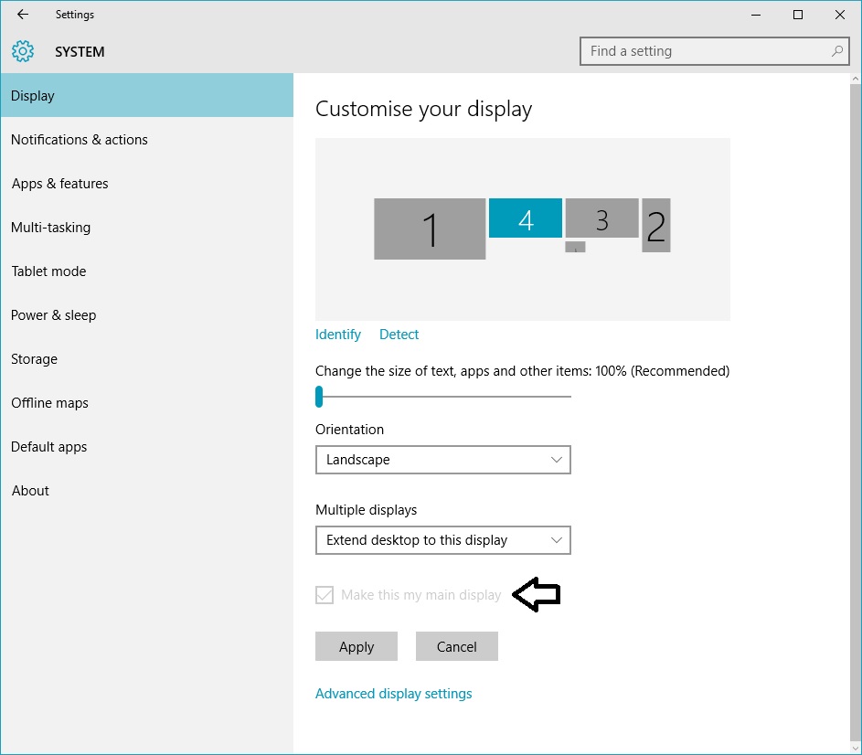Select display monitor 2 thumbnail

click(x=655, y=226)
